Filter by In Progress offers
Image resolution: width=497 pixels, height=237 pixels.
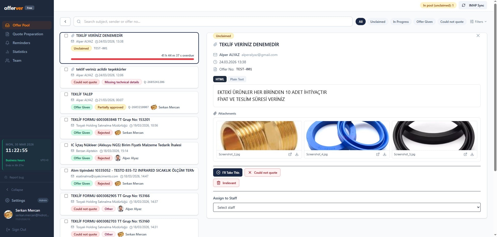pyautogui.click(x=401, y=22)
